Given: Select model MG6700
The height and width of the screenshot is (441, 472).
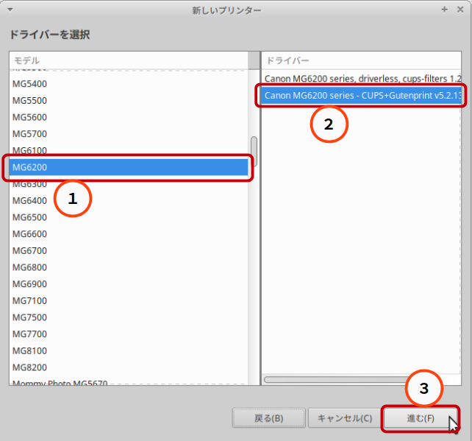Looking at the screenshot, I should pos(129,250).
